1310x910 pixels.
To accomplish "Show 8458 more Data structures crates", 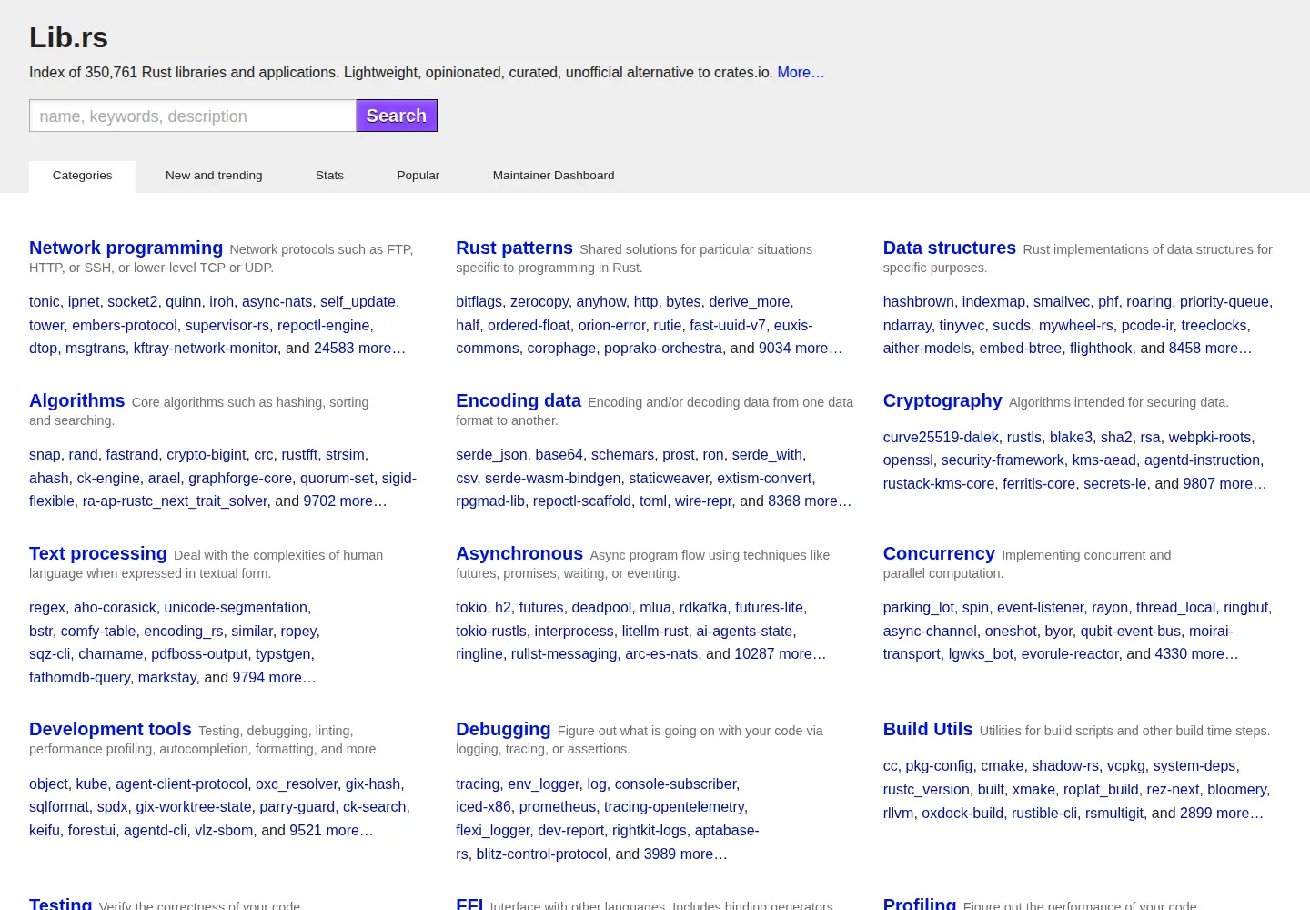I will (1210, 348).
